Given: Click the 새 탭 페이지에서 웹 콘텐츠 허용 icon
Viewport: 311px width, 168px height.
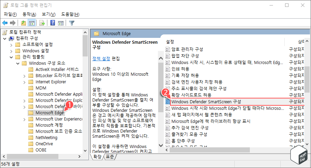Looking at the screenshot, I should click(168, 115).
